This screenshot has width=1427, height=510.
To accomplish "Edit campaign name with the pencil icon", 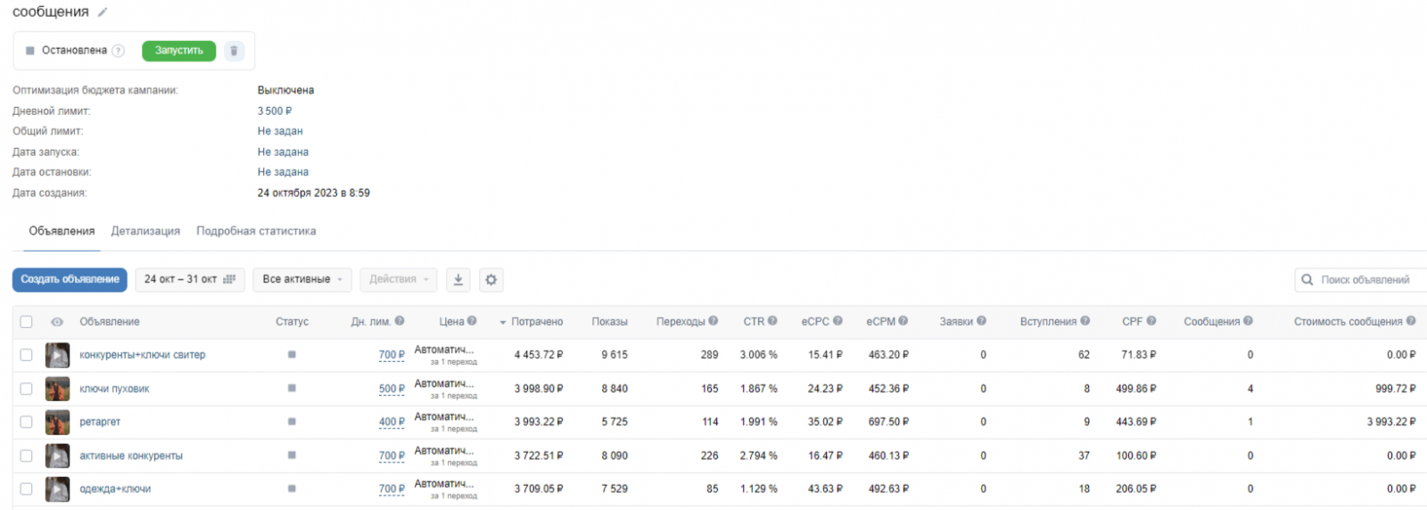I will [103, 12].
